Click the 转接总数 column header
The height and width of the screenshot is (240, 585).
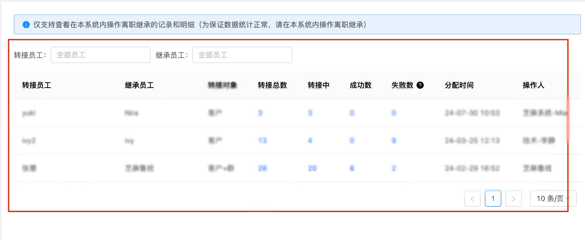pos(272,85)
